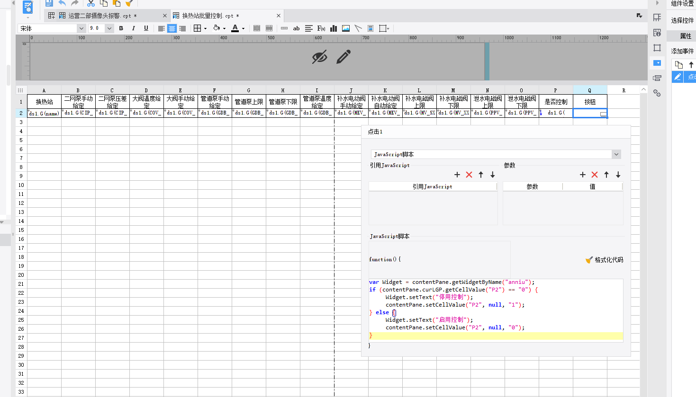Click into the JavaScript code editor area
Image resolution: width=696 pixels, height=397 pixels.
[x=496, y=309]
